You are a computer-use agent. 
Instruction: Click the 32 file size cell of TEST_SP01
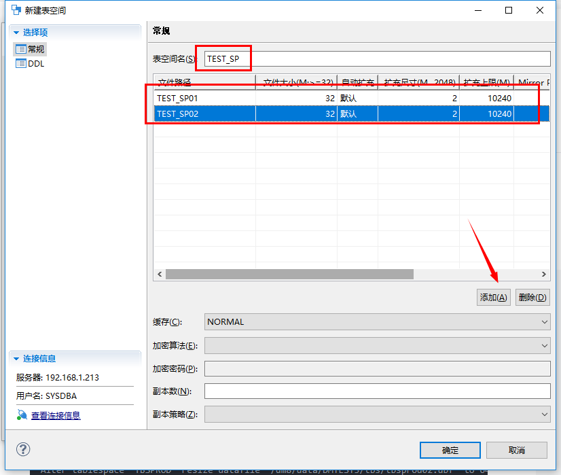tap(296, 98)
